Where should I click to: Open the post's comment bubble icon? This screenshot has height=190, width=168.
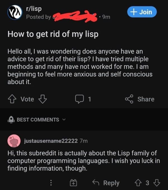pyautogui.click(x=80, y=99)
